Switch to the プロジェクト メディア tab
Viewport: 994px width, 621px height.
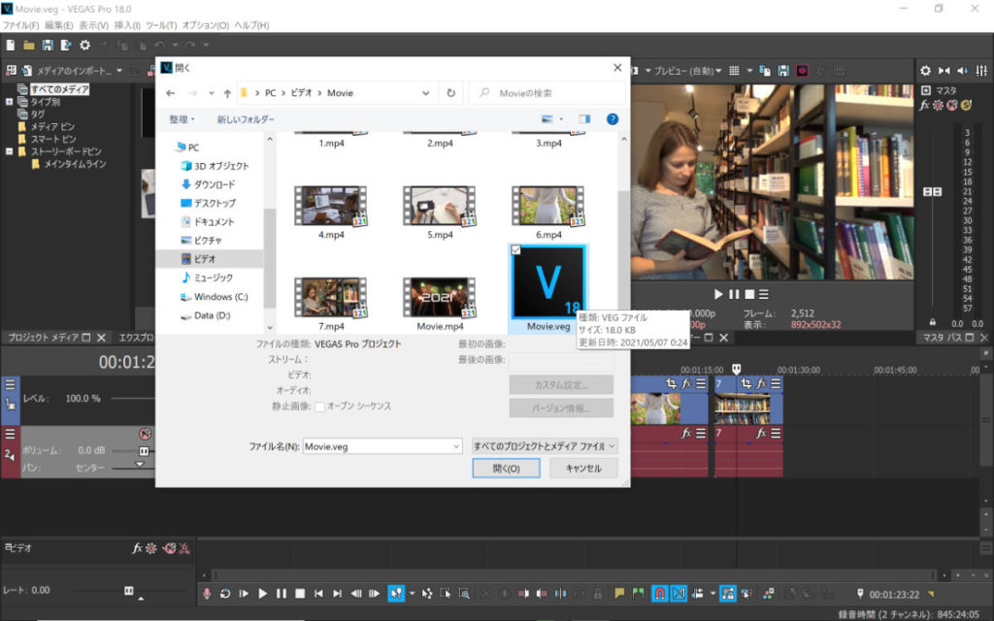[x=44, y=338]
